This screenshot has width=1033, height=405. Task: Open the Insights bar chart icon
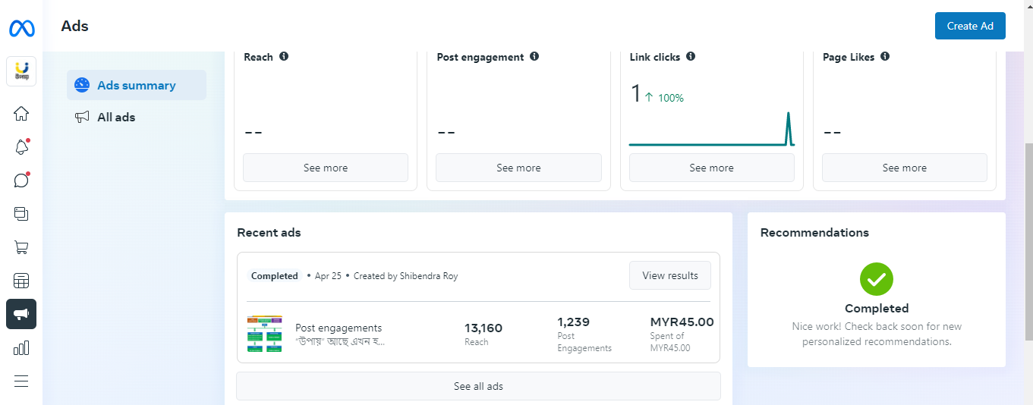click(x=21, y=348)
